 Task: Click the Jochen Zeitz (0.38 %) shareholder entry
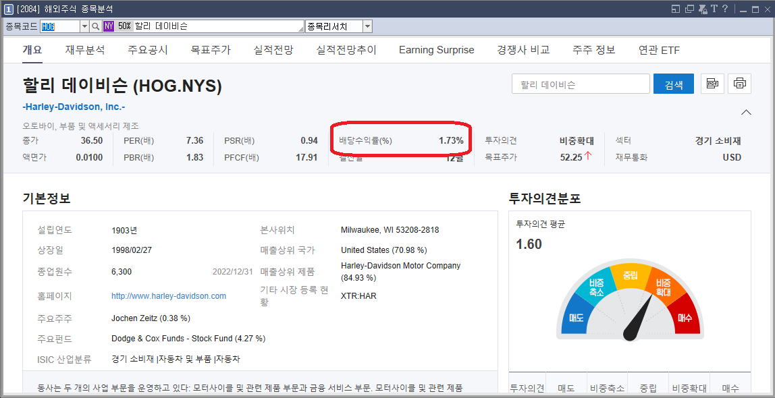pyautogui.click(x=151, y=318)
